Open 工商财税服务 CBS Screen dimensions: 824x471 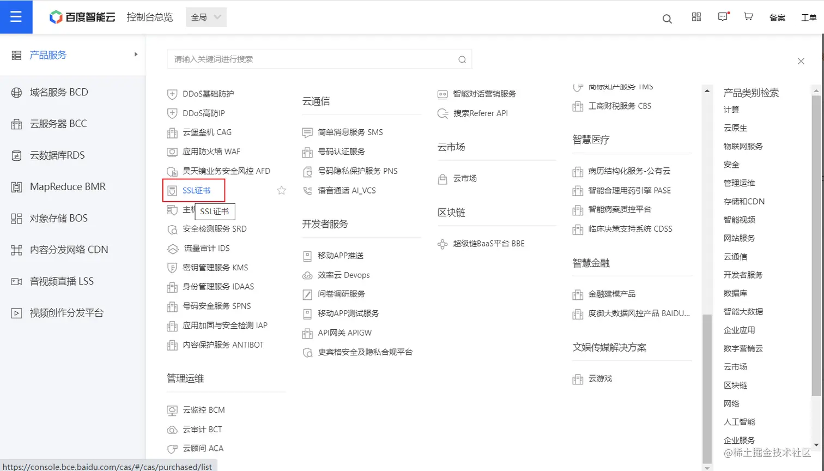pyautogui.click(x=620, y=106)
